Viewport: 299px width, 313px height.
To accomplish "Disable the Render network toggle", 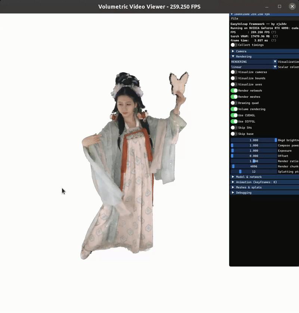I will (x=234, y=91).
